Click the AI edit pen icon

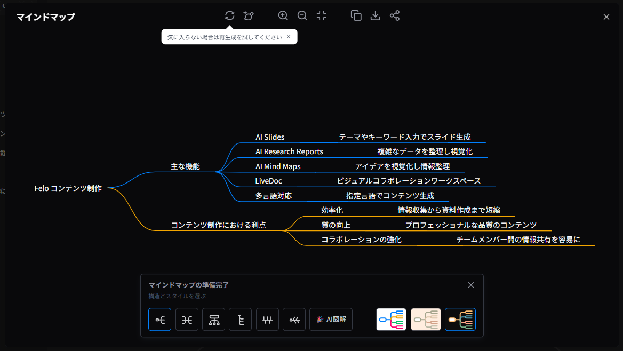249,16
